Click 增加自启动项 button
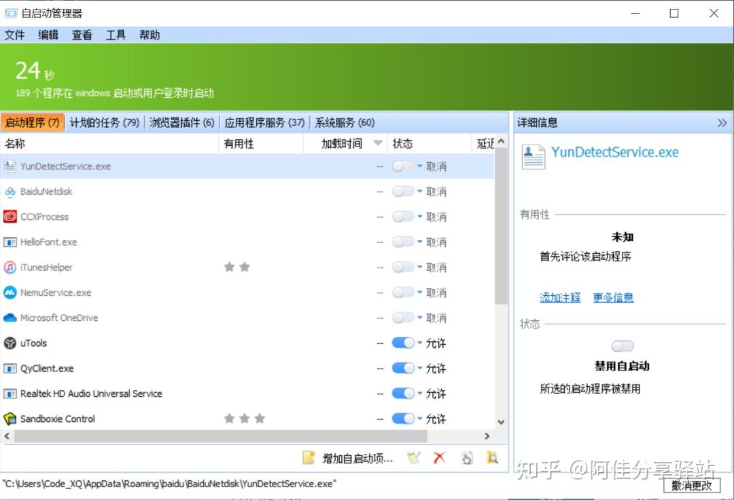The image size is (734, 500). (348, 458)
